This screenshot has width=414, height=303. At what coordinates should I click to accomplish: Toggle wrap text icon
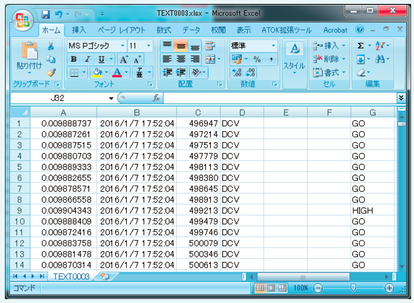210,46
